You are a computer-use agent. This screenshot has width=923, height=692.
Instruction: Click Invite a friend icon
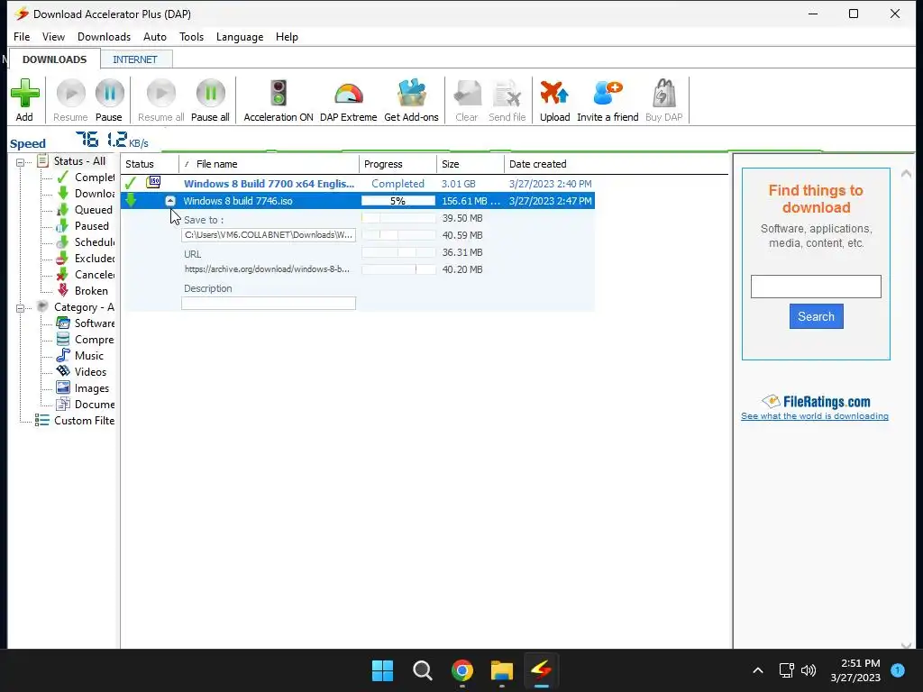pyautogui.click(x=608, y=94)
